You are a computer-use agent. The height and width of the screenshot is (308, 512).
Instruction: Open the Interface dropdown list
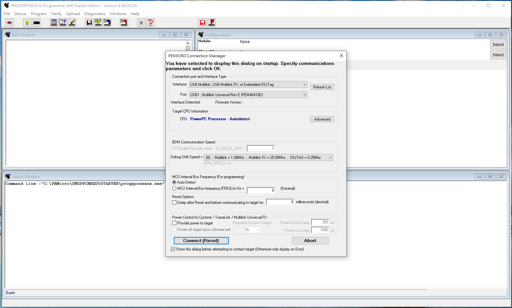pos(248,85)
